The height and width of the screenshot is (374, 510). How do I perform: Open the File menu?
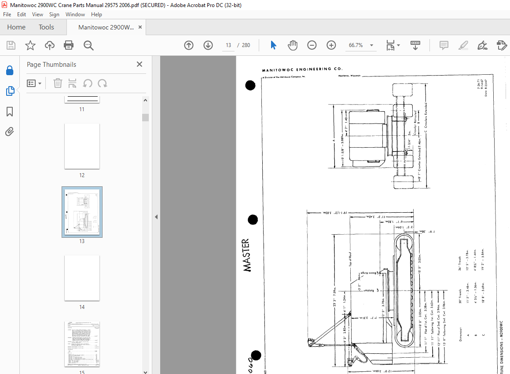[7, 15]
